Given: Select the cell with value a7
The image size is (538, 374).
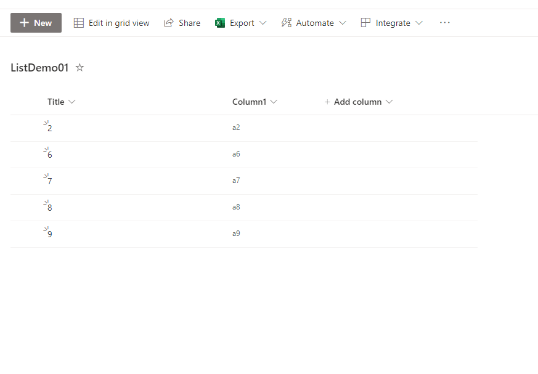Looking at the screenshot, I should click(236, 181).
